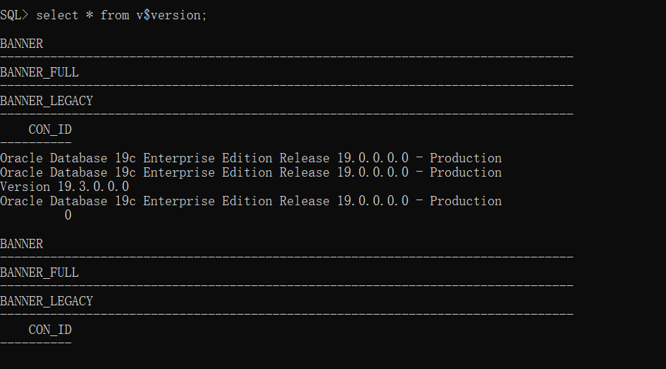Click the dashed separator under second CON_ID

tap(36, 343)
